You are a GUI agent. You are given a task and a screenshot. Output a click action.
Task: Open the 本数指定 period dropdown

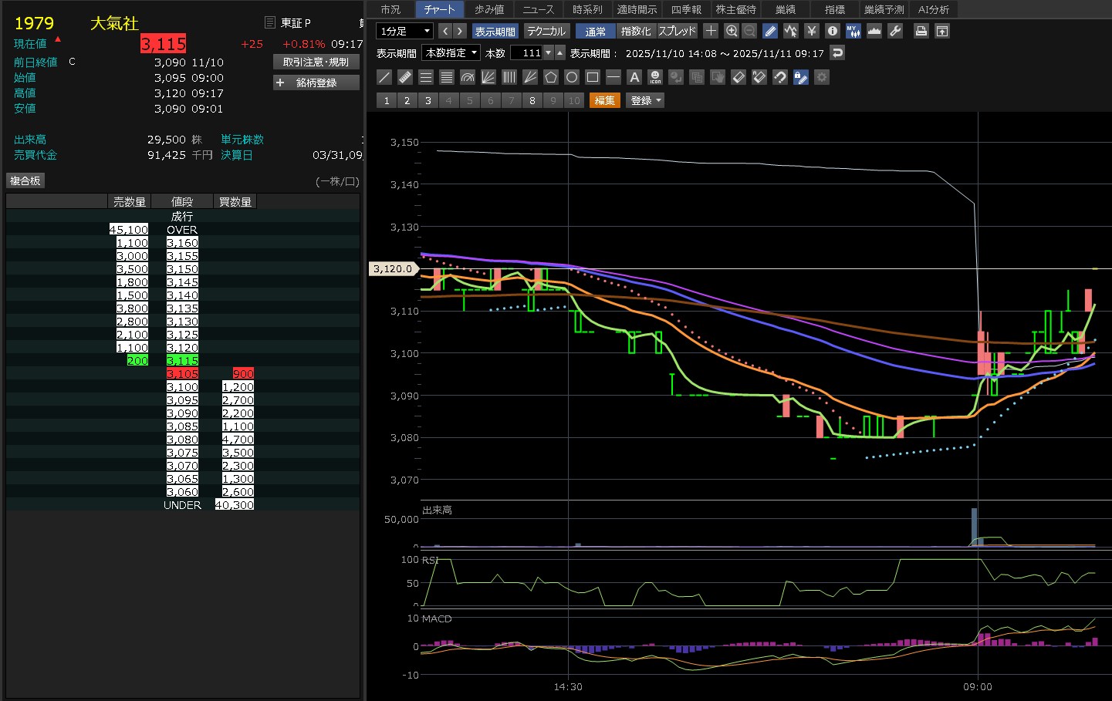pyautogui.click(x=451, y=52)
